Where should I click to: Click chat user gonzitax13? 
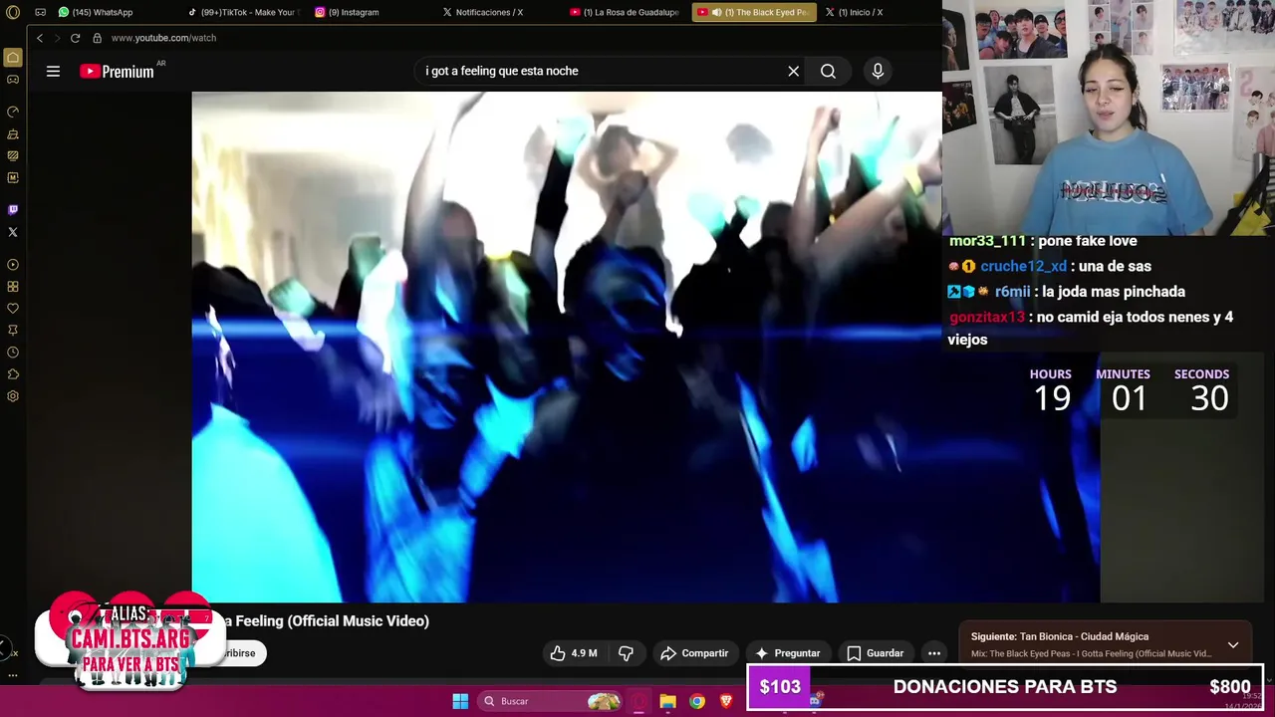(x=987, y=317)
